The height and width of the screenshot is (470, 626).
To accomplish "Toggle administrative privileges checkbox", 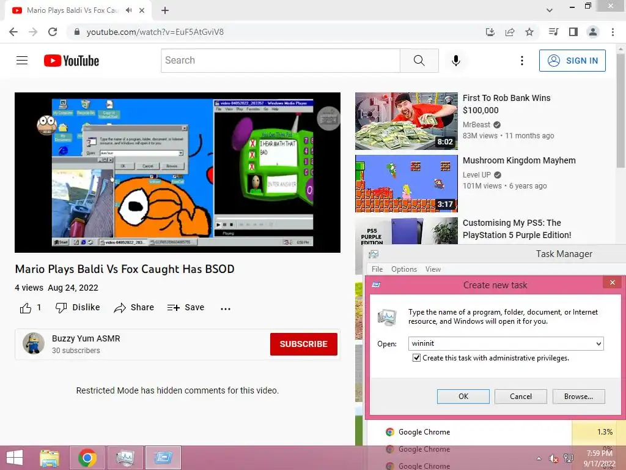I will [x=416, y=357].
